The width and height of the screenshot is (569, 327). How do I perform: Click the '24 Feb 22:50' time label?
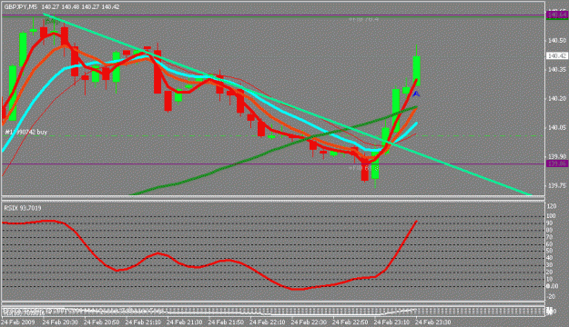pyautogui.click(x=350, y=322)
